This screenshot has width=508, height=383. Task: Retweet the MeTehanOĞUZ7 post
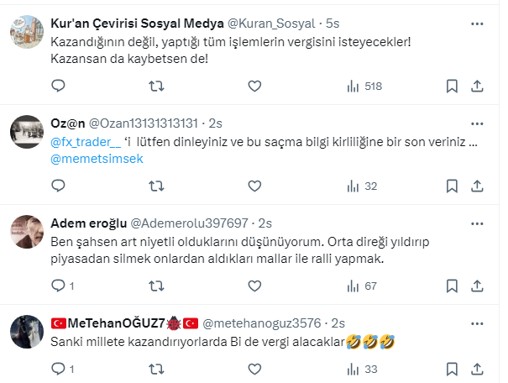156,368
